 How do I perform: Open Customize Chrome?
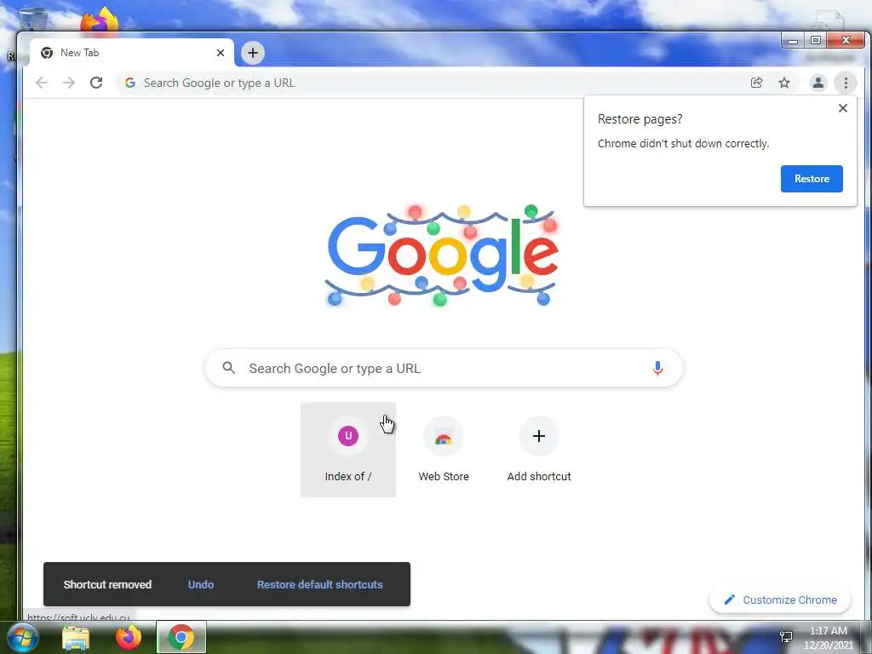click(x=780, y=600)
